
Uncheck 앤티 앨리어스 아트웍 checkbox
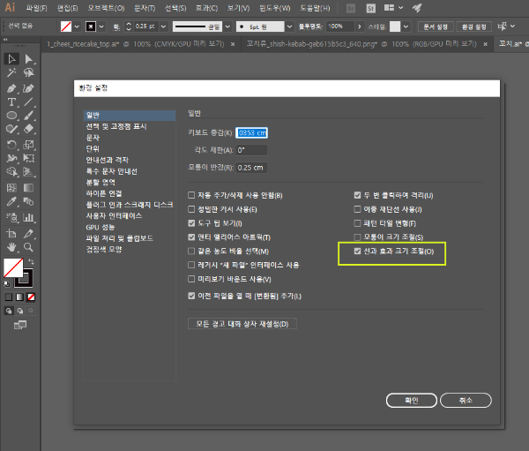point(191,237)
